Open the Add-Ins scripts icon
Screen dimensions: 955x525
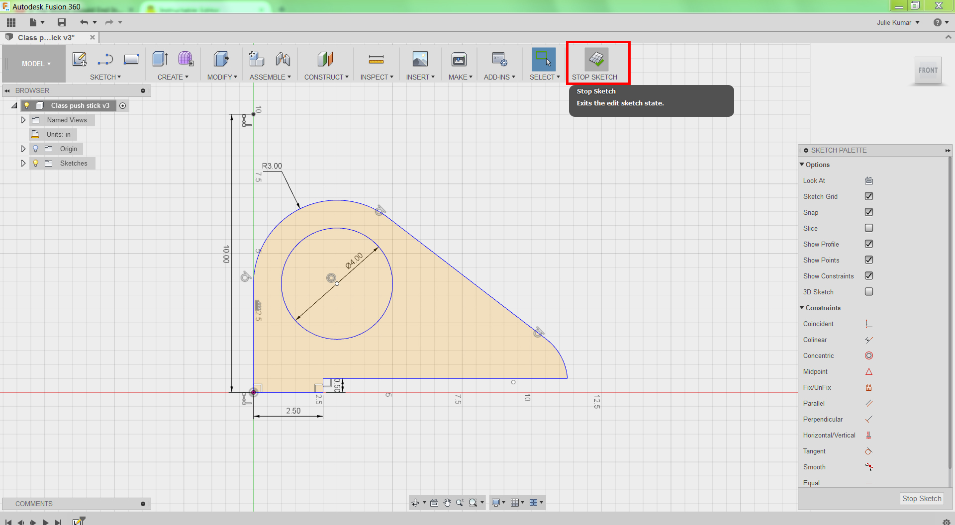click(499, 59)
